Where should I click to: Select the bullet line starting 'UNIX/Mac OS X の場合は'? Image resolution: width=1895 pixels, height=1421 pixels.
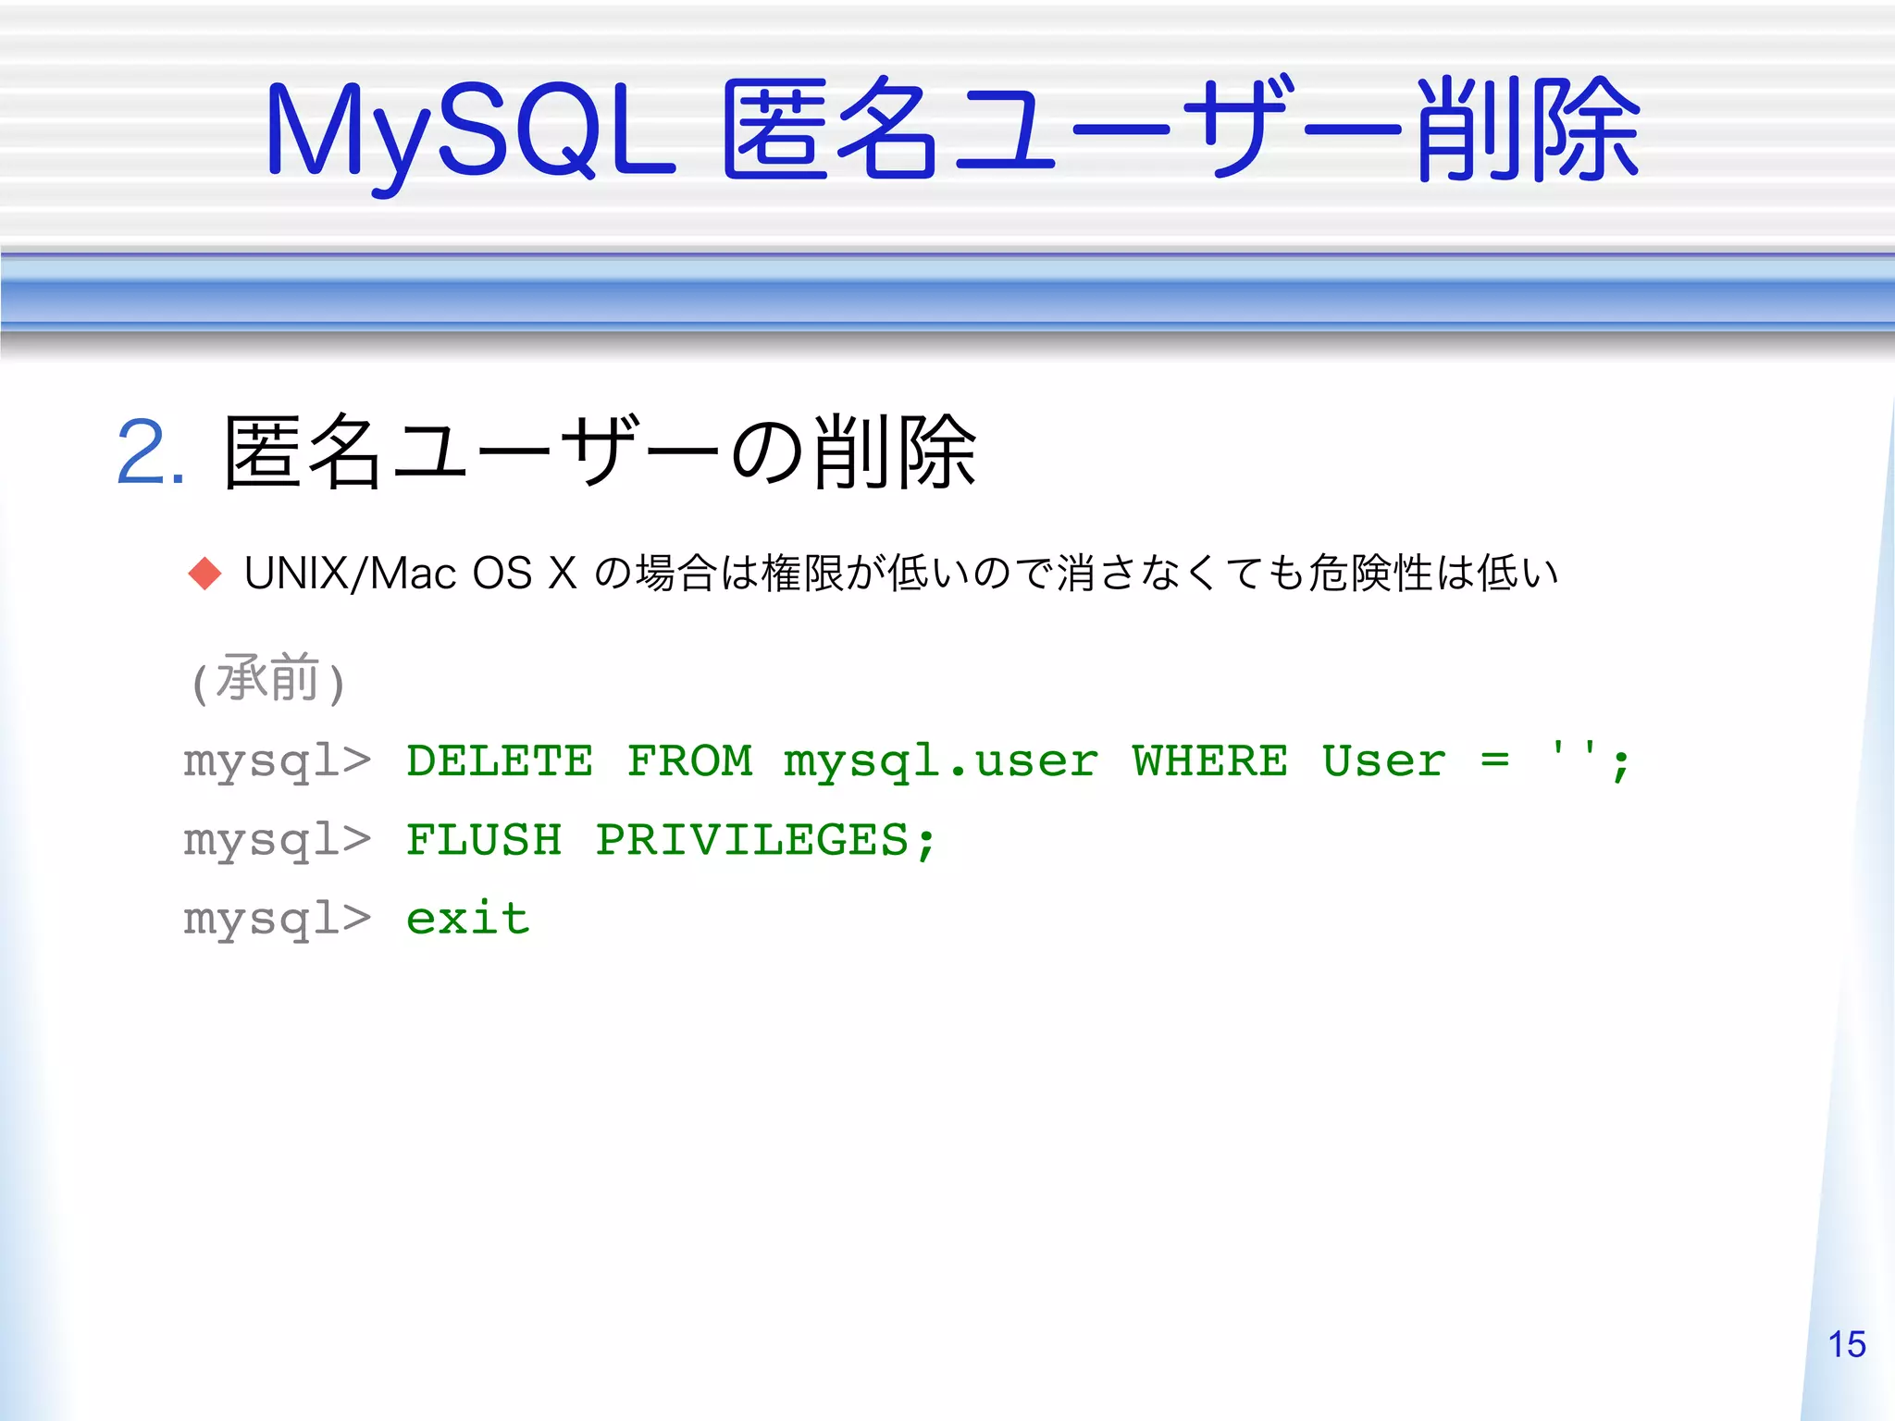coord(901,574)
